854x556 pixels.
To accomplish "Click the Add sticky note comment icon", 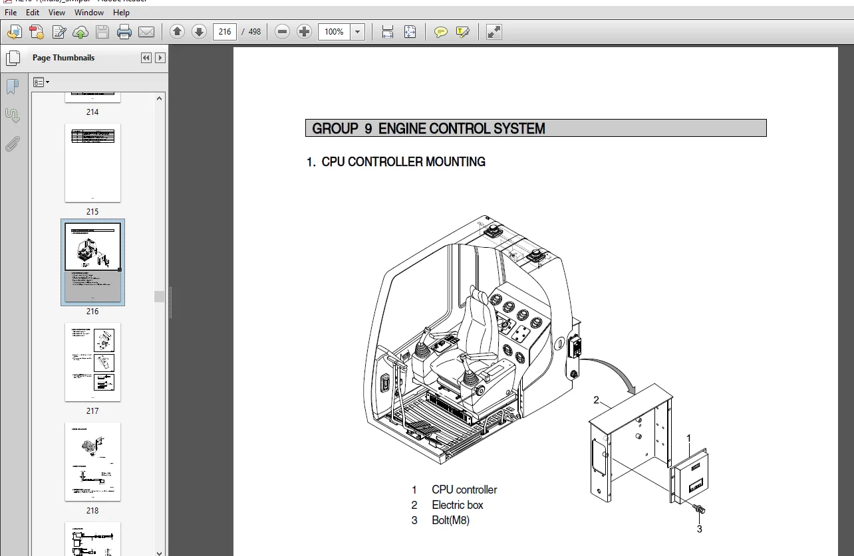I will click(441, 31).
